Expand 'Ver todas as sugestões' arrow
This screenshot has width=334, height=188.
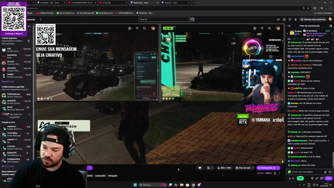[x=29, y=114]
